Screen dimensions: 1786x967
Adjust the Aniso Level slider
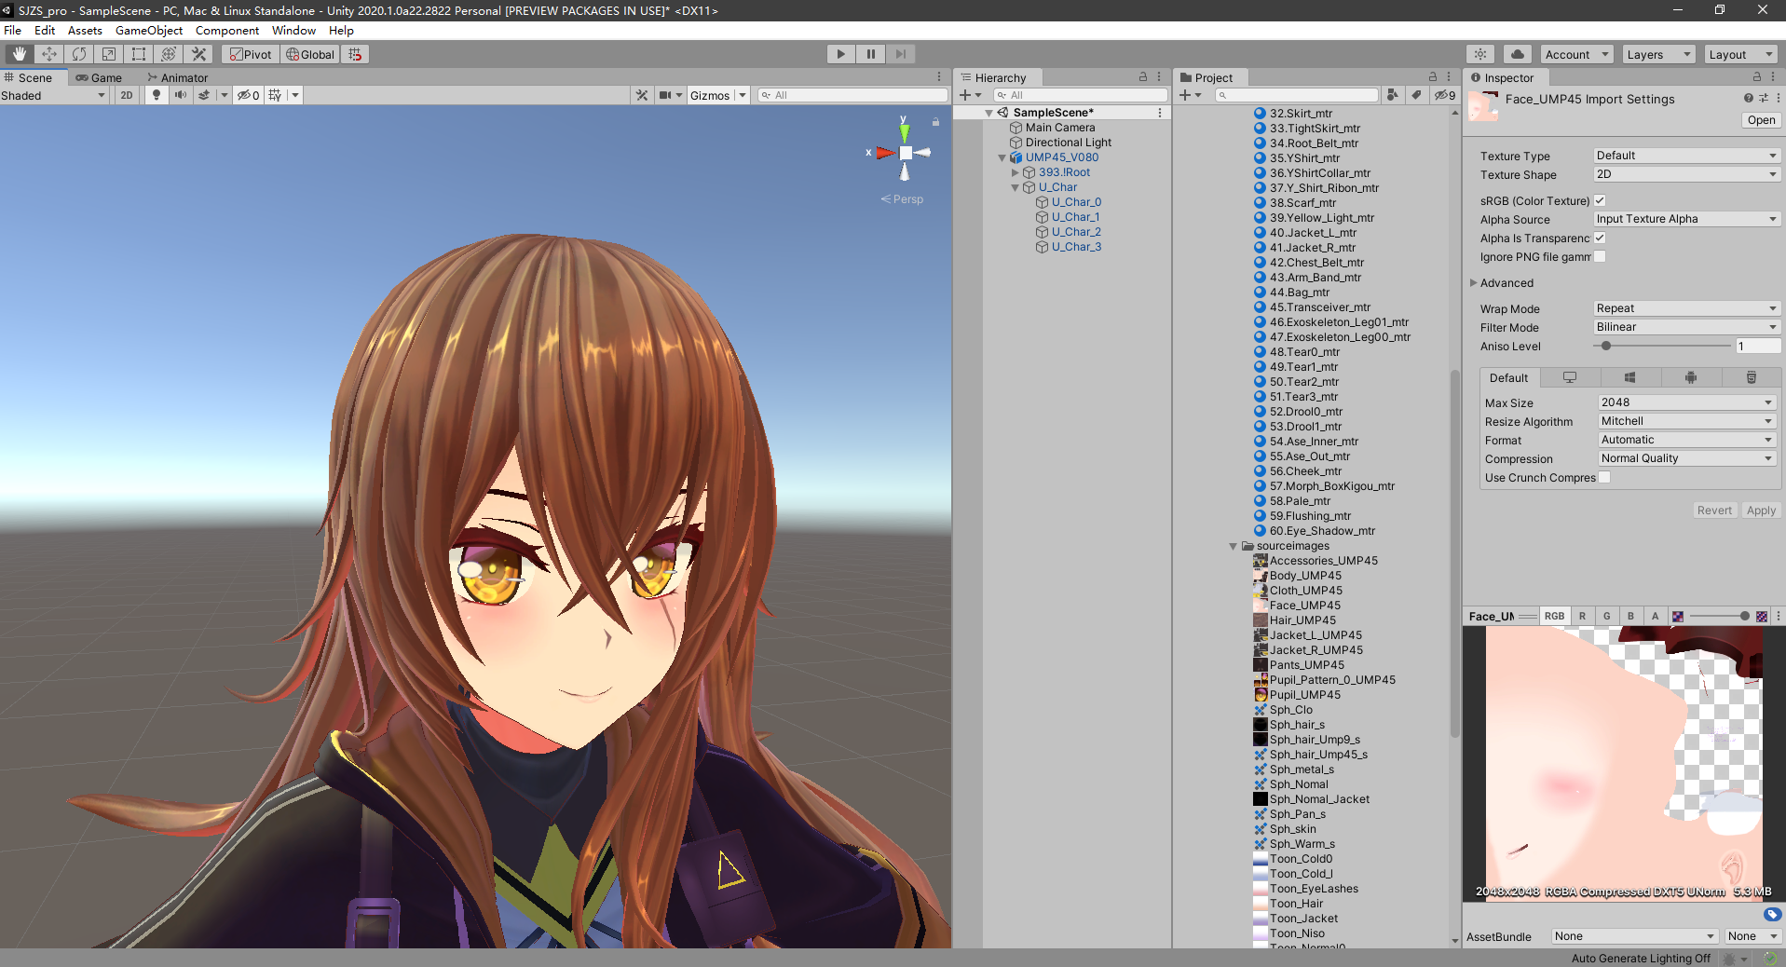click(1606, 346)
